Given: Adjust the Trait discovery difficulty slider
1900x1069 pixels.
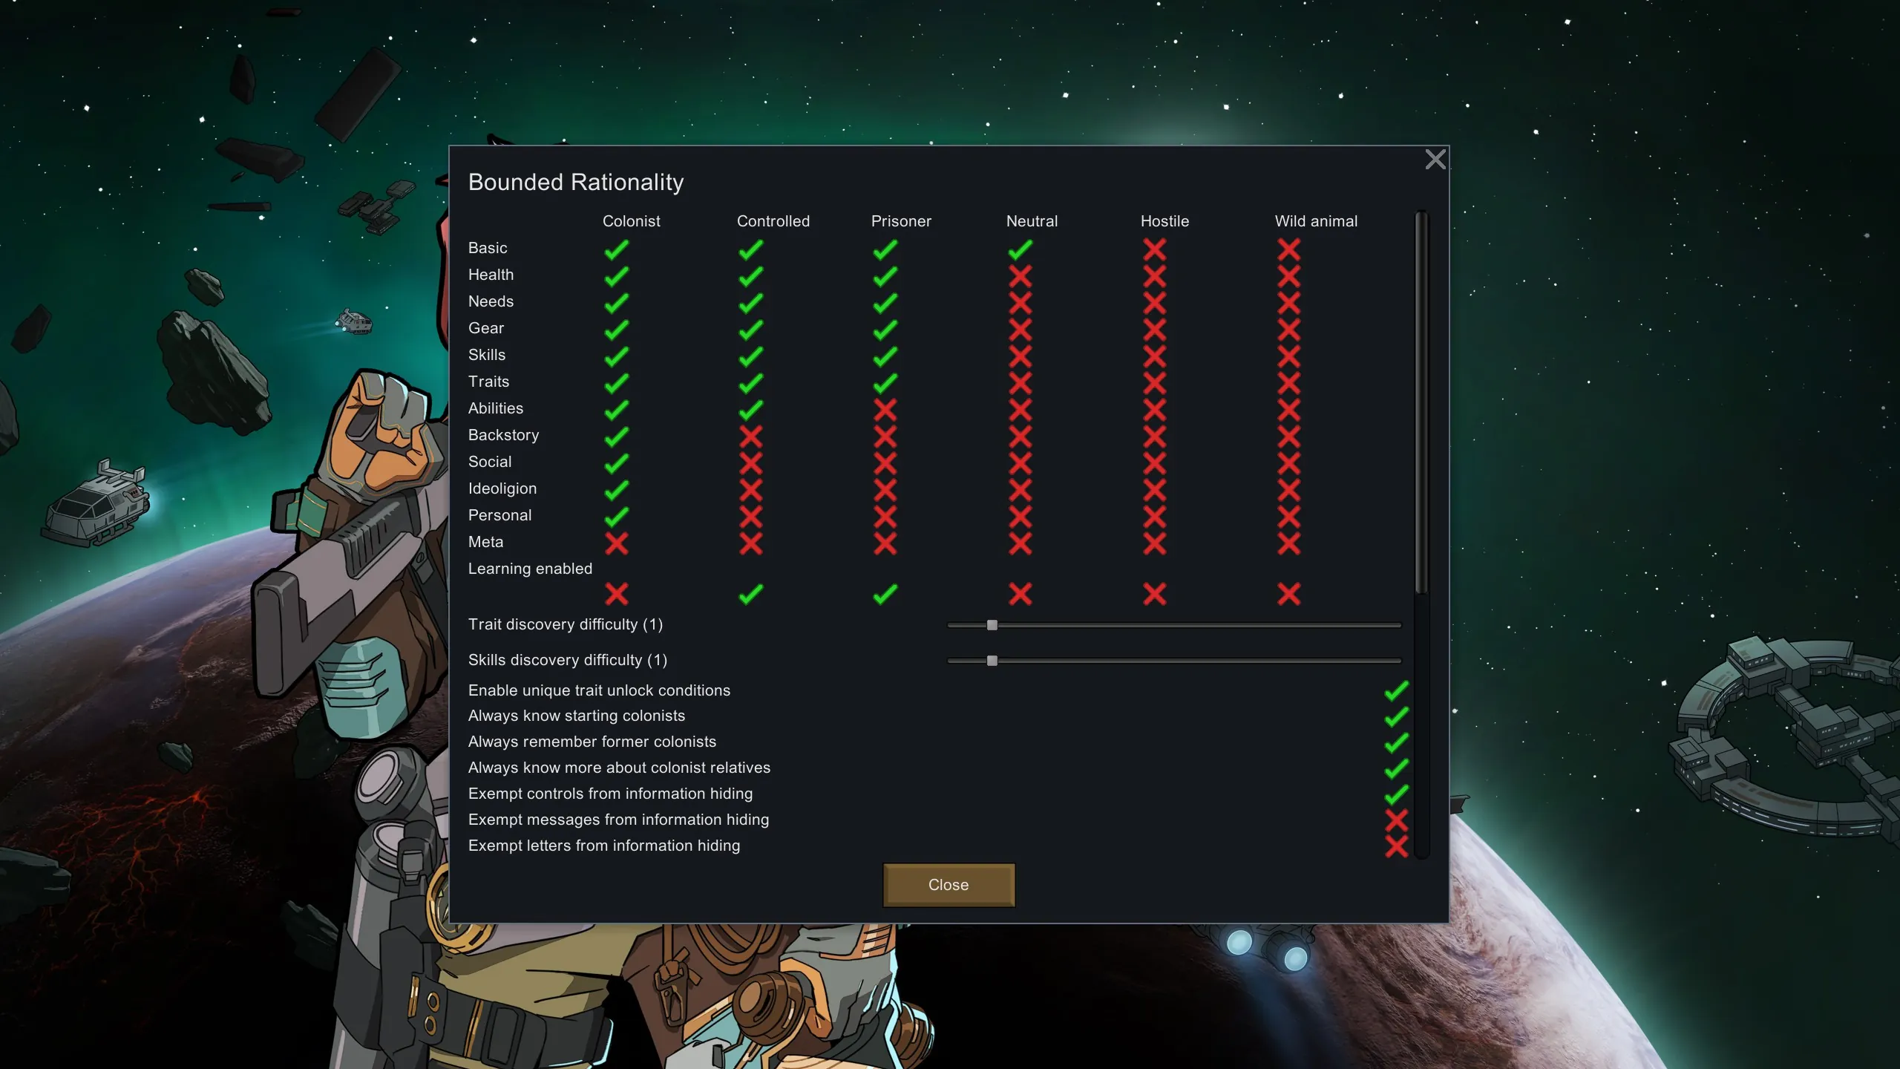Looking at the screenshot, I should click(x=1174, y=625).
